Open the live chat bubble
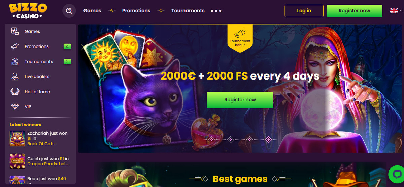This screenshot has width=404, height=187. (x=396, y=174)
